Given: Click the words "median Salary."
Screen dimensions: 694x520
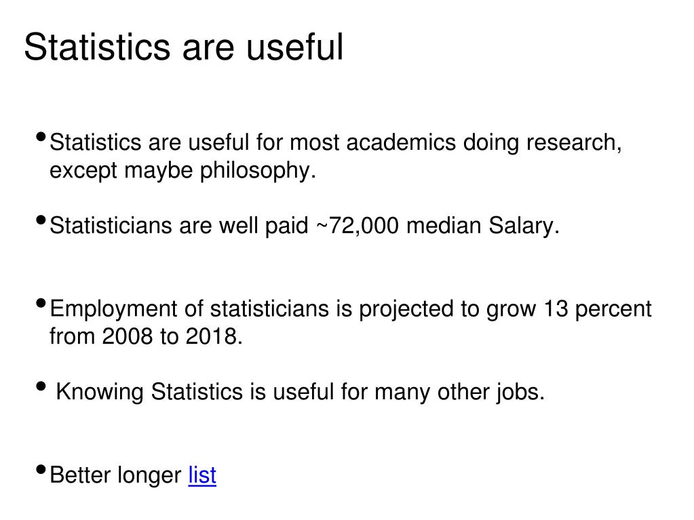Looking at the screenshot, I should coord(483,226).
